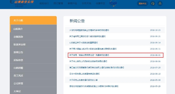The image size is (175, 94).
Task: Select the 关于山航 sidebar header
Action: pyautogui.click(x=33, y=20)
